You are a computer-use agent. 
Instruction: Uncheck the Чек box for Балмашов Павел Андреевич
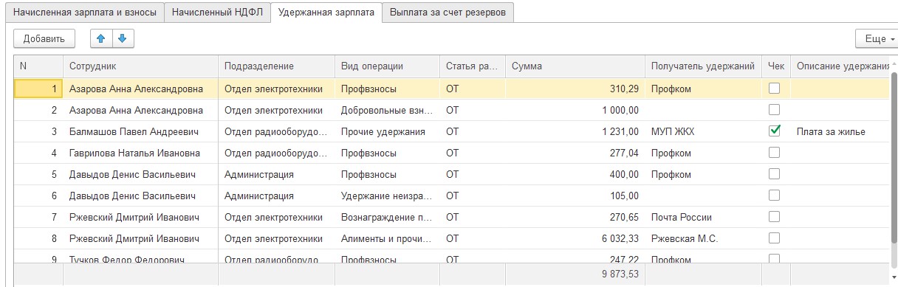[x=775, y=131]
